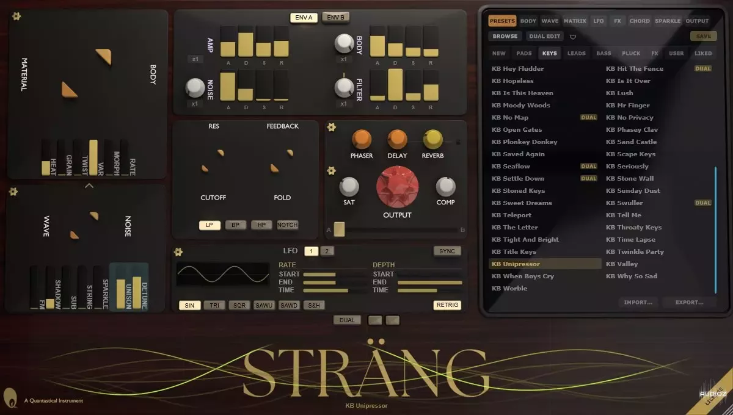Click the RES knob pointer
Screen dimensions: 733x415
(x=221, y=152)
